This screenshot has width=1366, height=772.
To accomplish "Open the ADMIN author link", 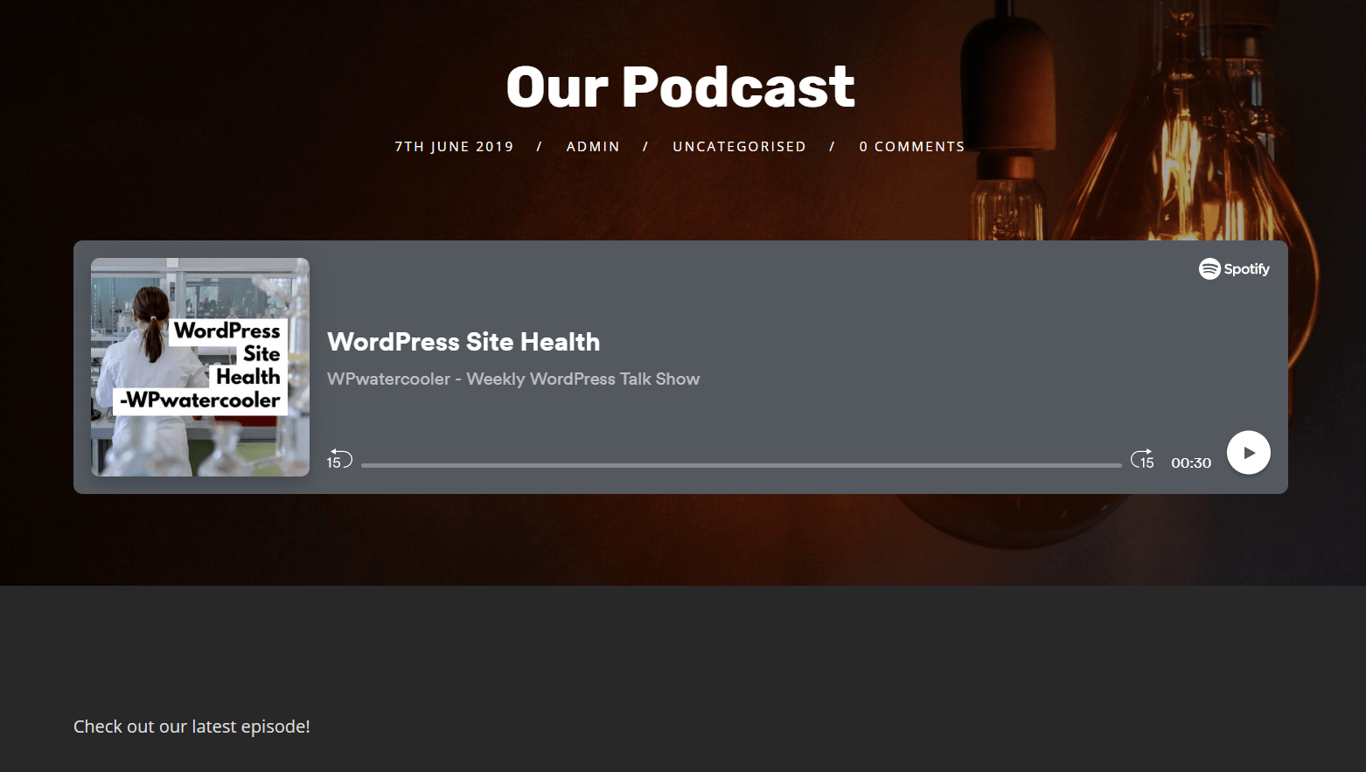I will click(593, 147).
